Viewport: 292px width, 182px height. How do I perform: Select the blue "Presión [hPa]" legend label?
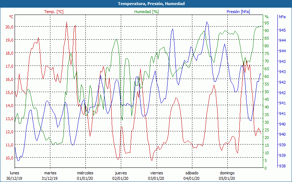238,12
